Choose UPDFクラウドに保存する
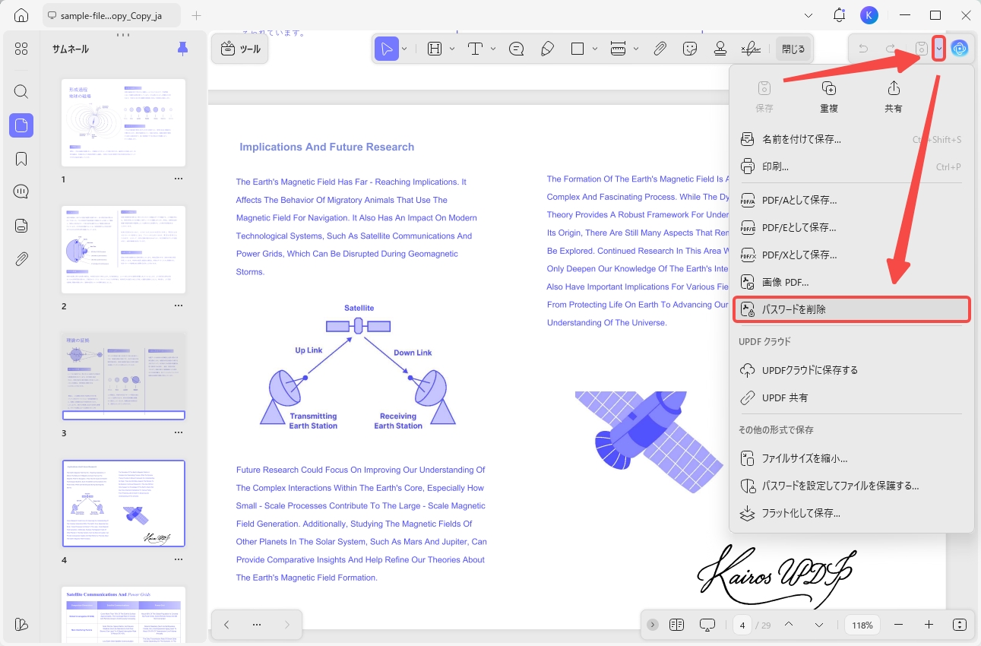The image size is (981, 646). 852,370
